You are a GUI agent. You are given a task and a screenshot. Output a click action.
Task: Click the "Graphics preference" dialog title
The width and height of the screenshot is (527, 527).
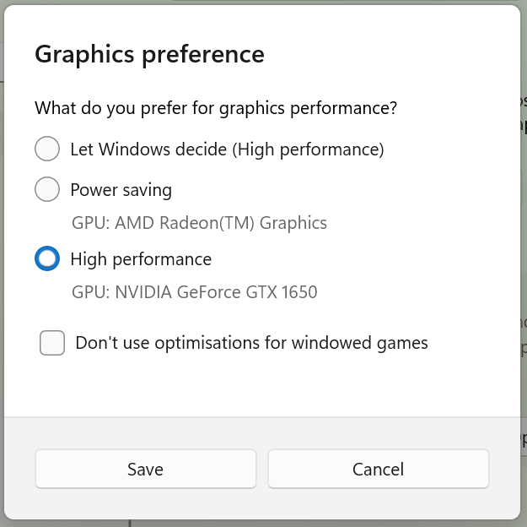pos(149,55)
